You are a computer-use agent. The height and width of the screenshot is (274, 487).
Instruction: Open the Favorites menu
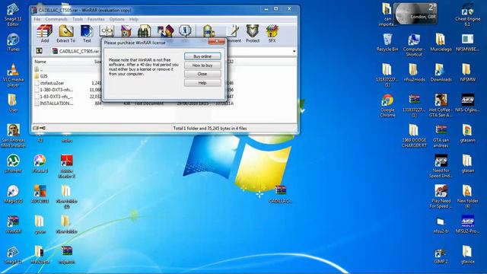pos(96,19)
